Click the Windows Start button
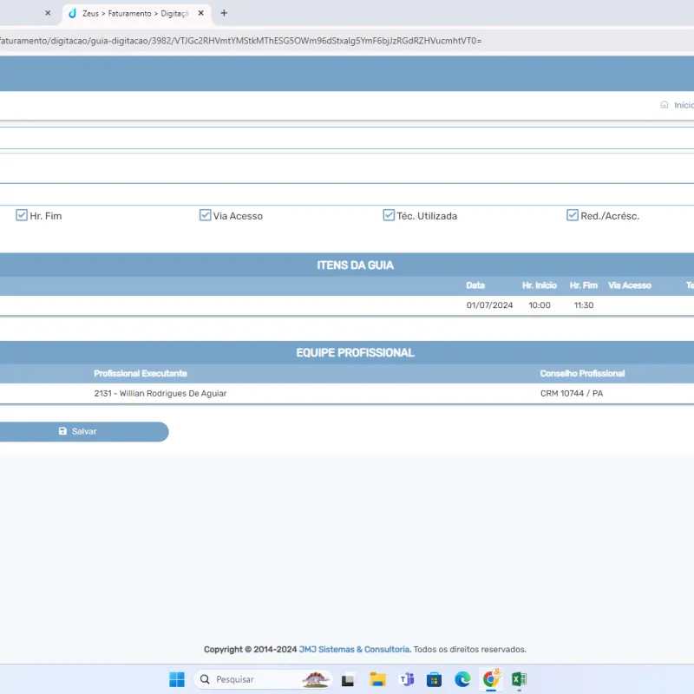Image resolution: width=694 pixels, height=694 pixels. click(177, 679)
